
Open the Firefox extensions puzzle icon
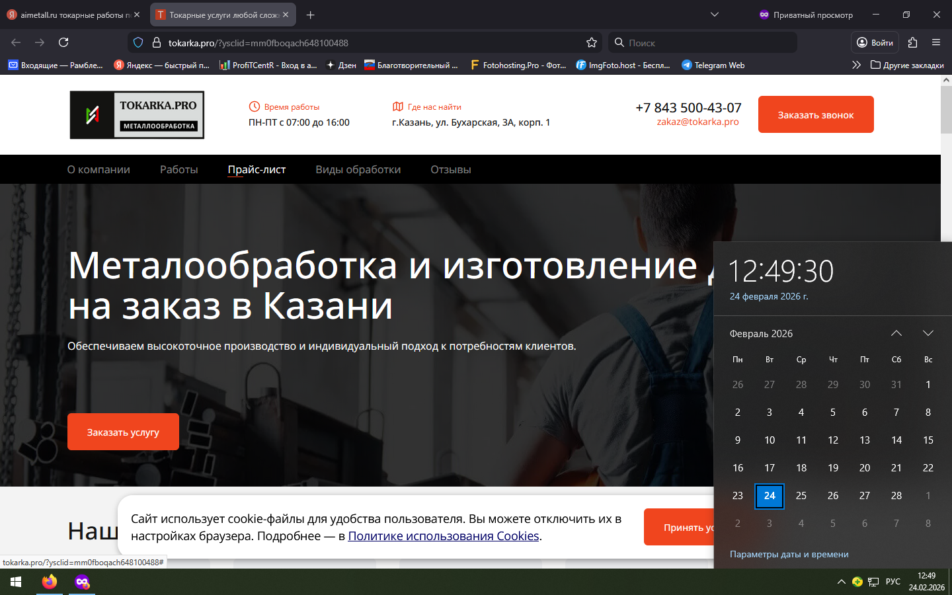[x=912, y=42]
